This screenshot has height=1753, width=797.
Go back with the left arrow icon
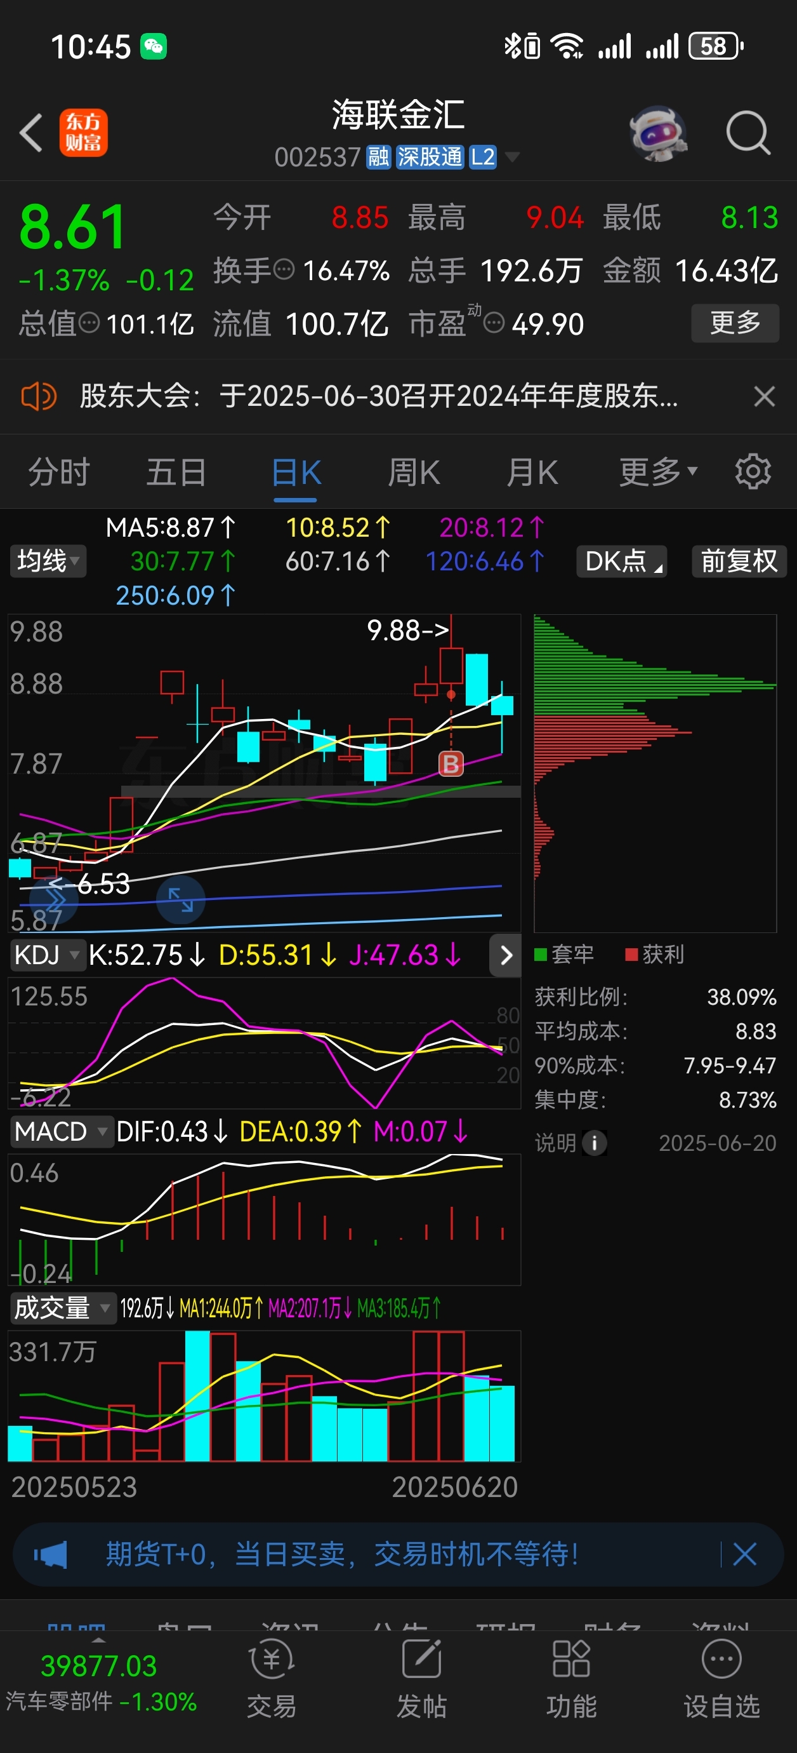[x=31, y=132]
